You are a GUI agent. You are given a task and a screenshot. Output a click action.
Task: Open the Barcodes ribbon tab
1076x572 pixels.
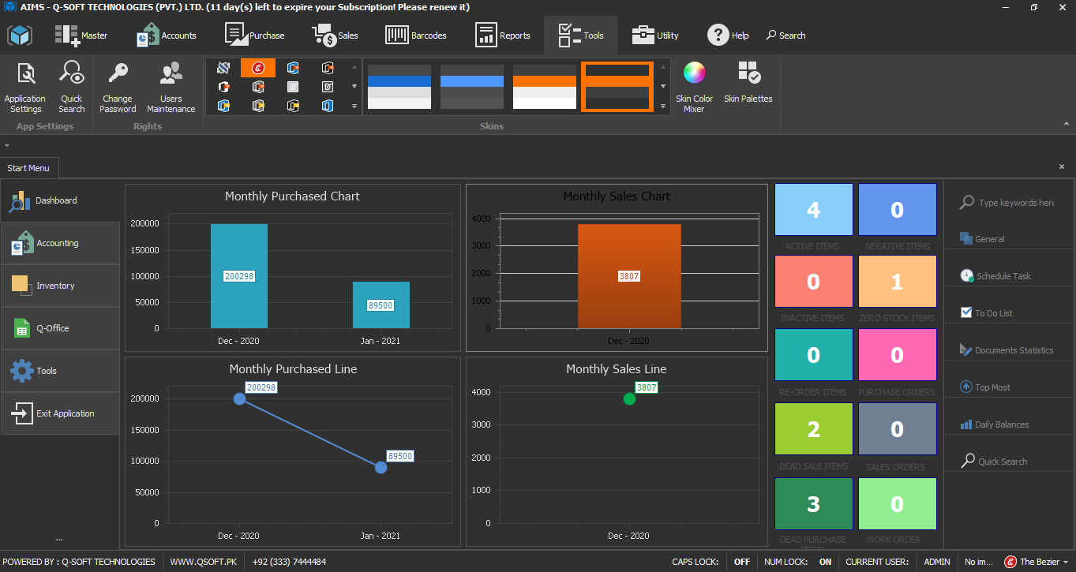click(x=416, y=36)
